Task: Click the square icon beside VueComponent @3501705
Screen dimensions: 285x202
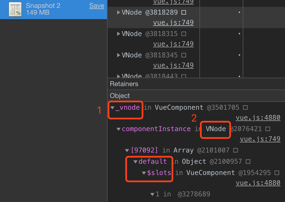Action: [245, 107]
